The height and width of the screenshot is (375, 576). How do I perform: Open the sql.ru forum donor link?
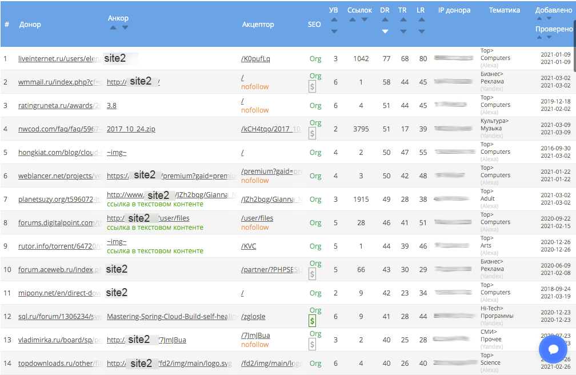point(60,317)
